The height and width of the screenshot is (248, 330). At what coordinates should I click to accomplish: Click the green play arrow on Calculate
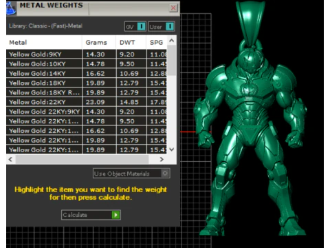click(x=116, y=215)
